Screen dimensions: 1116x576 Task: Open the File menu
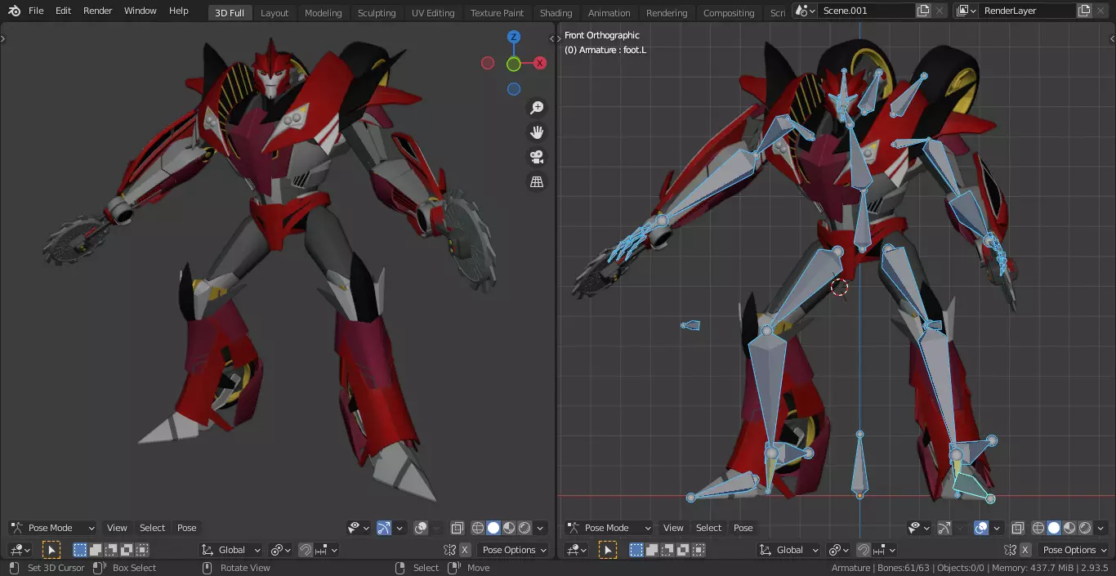click(x=36, y=11)
